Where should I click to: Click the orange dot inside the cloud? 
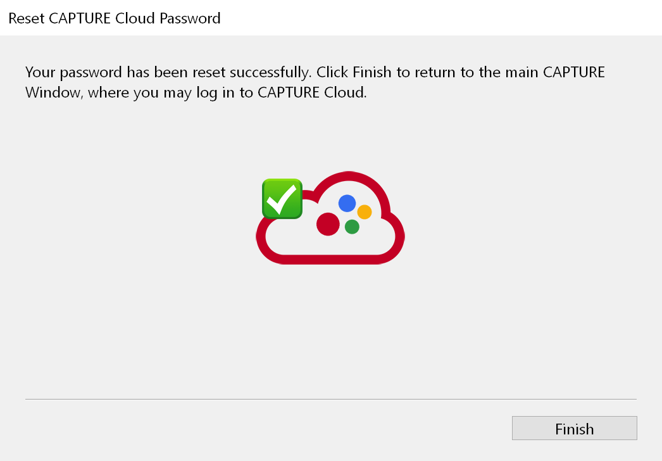pyautogui.click(x=365, y=212)
